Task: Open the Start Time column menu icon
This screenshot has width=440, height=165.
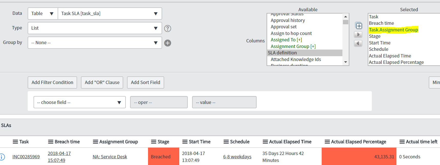Action: [185, 142]
